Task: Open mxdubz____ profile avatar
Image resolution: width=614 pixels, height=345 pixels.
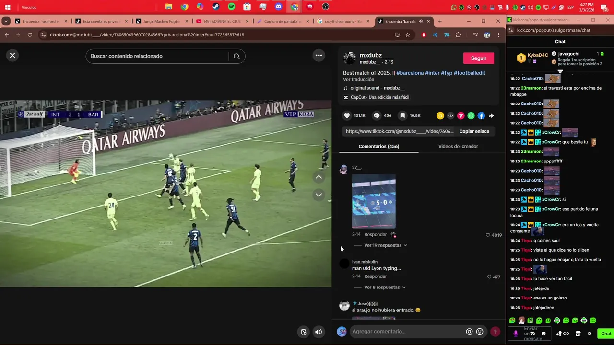Action: pos(350,58)
